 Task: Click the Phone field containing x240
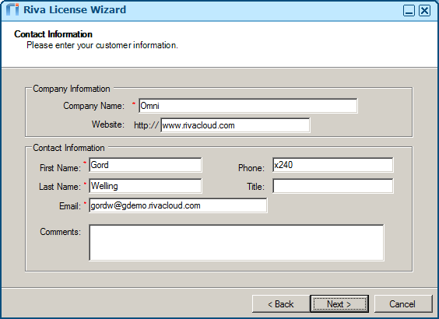333,165
